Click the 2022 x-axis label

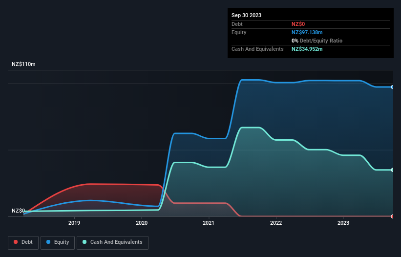pyautogui.click(x=276, y=223)
